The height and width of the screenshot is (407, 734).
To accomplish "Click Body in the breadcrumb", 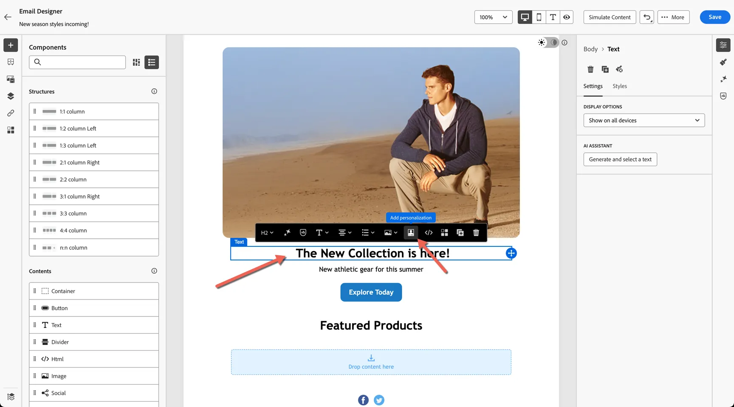I will pos(590,49).
